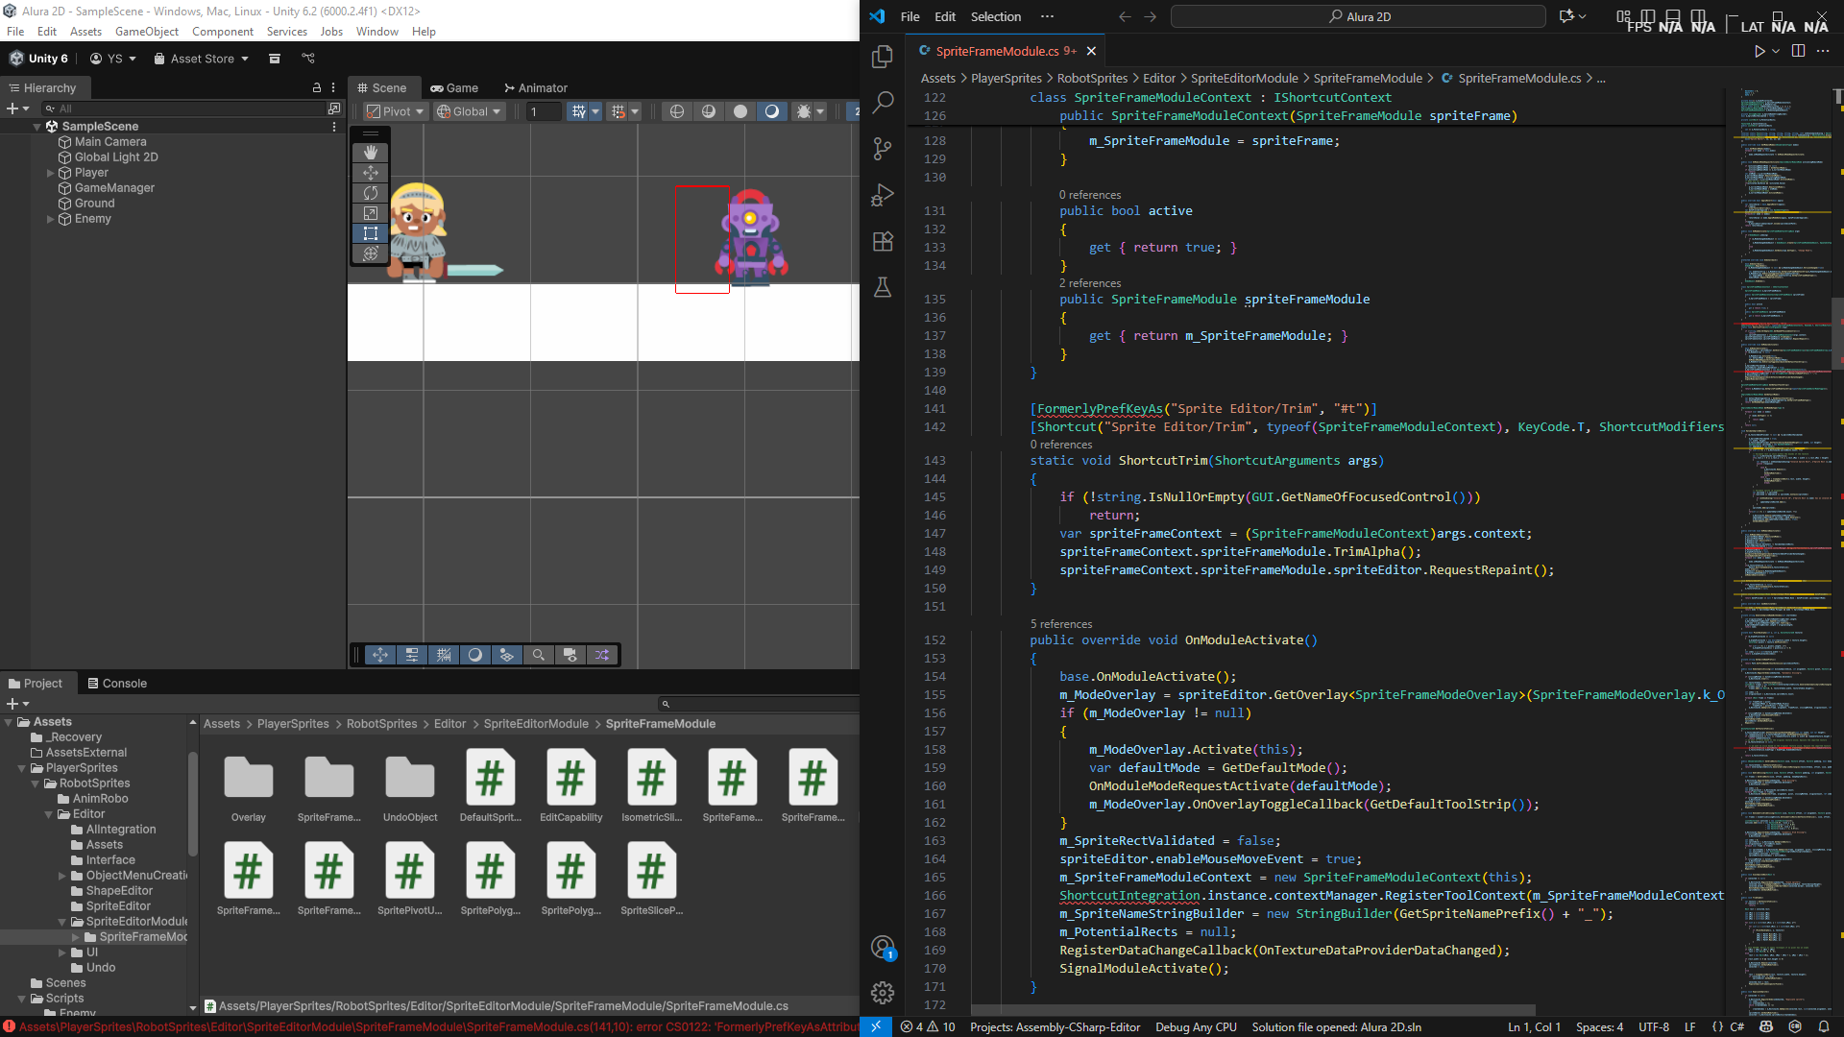Open the Pivot mode dropdown

coord(395,111)
